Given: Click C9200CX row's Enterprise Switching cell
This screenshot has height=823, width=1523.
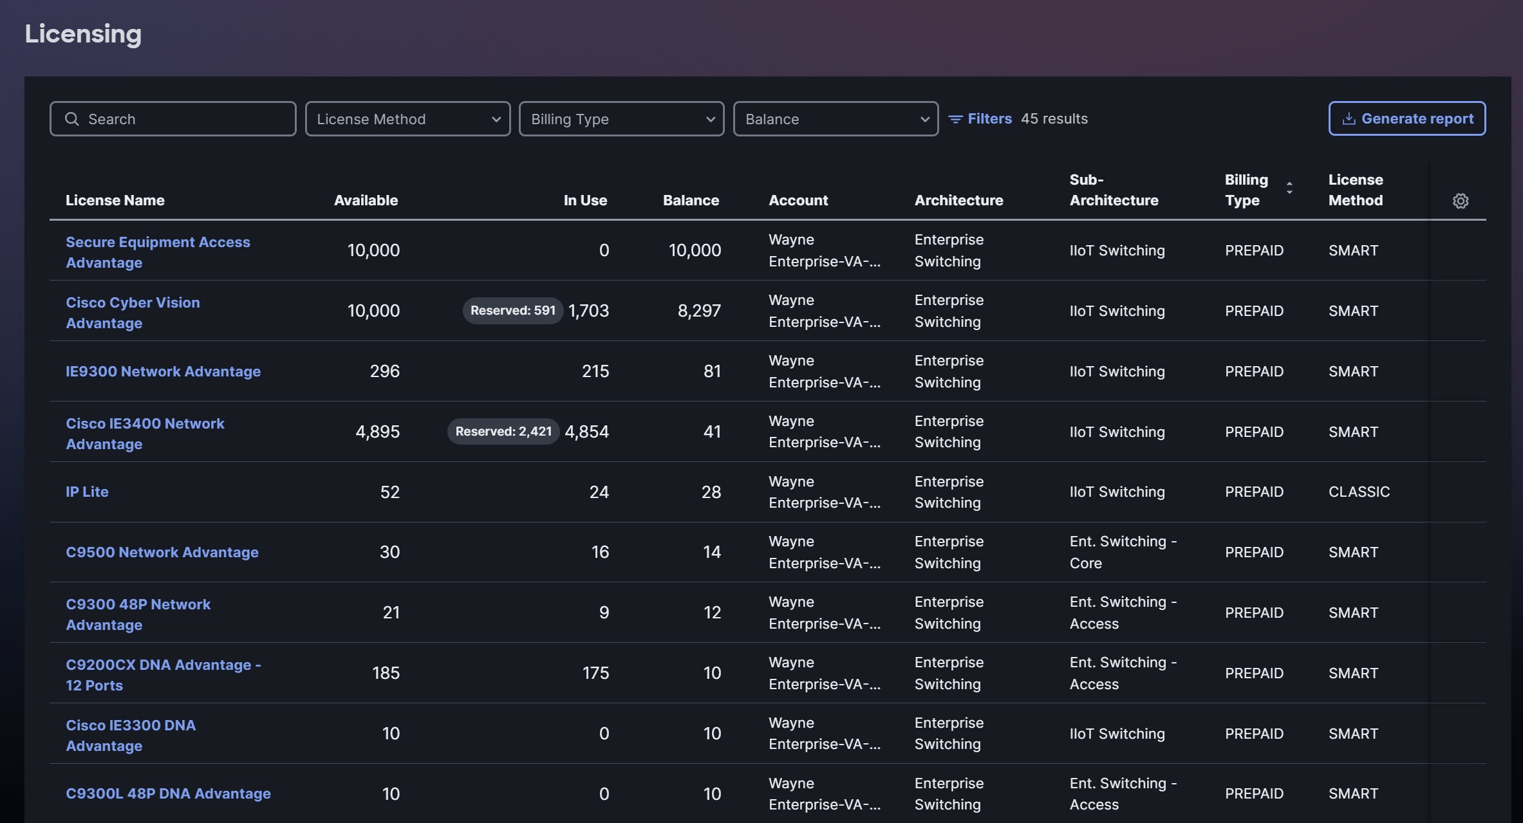Looking at the screenshot, I should pyautogui.click(x=949, y=673).
